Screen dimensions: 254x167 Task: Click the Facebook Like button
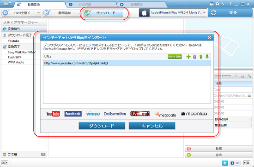tap(235, 163)
